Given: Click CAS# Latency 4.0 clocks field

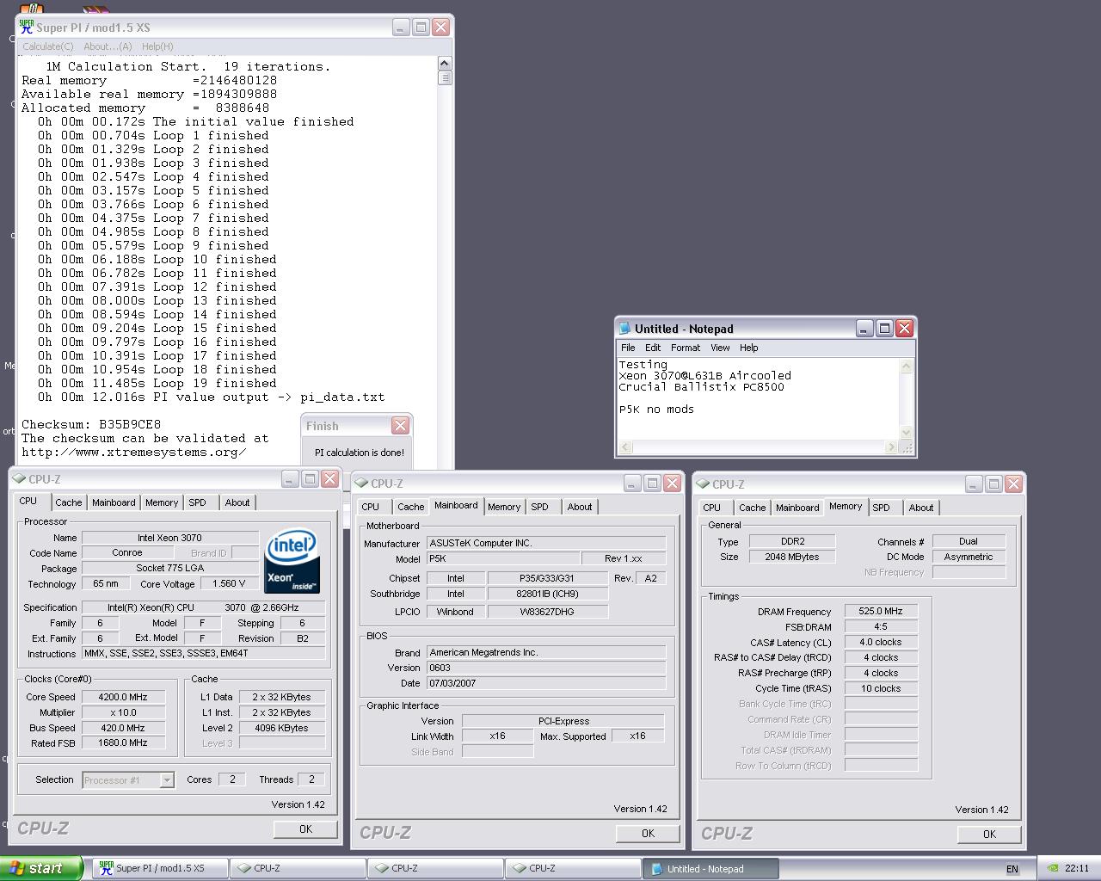Looking at the screenshot, I should coord(881,642).
